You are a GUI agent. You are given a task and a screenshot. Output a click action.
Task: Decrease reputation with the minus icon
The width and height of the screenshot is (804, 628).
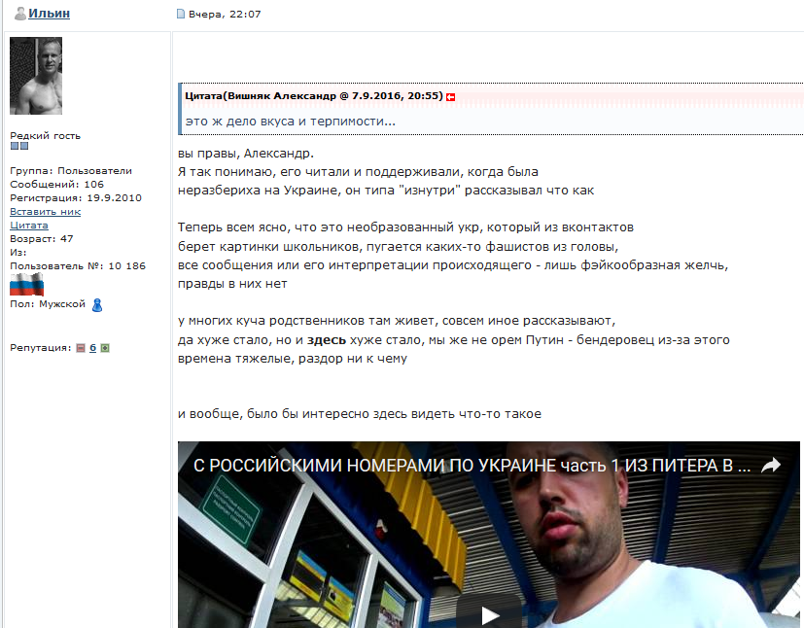pos(80,348)
